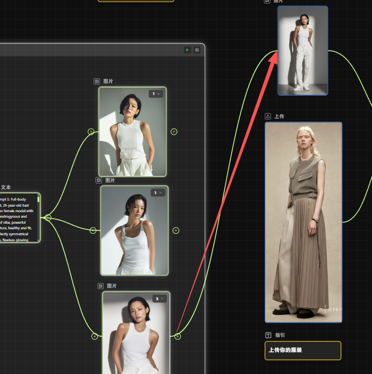Image resolution: width=372 pixels, height=374 pixels.
Task: Click text icon next to 指引 label
Action: [x=268, y=335]
